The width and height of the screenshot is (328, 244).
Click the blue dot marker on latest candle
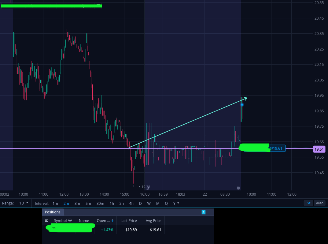pyautogui.click(x=242, y=105)
